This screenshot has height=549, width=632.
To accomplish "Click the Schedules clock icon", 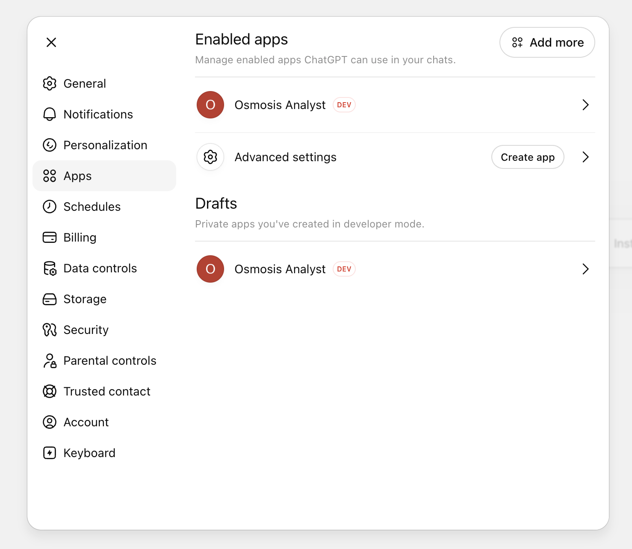I will (50, 207).
